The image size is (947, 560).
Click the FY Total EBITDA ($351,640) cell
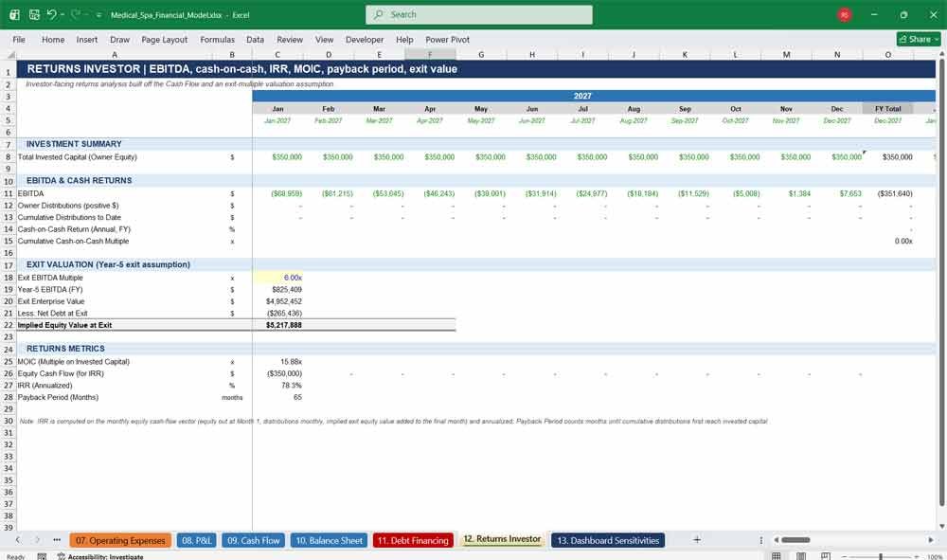click(888, 194)
